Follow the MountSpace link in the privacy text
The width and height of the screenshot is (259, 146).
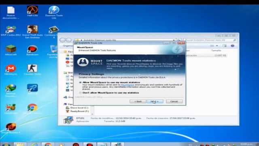pyautogui.click(x=127, y=85)
